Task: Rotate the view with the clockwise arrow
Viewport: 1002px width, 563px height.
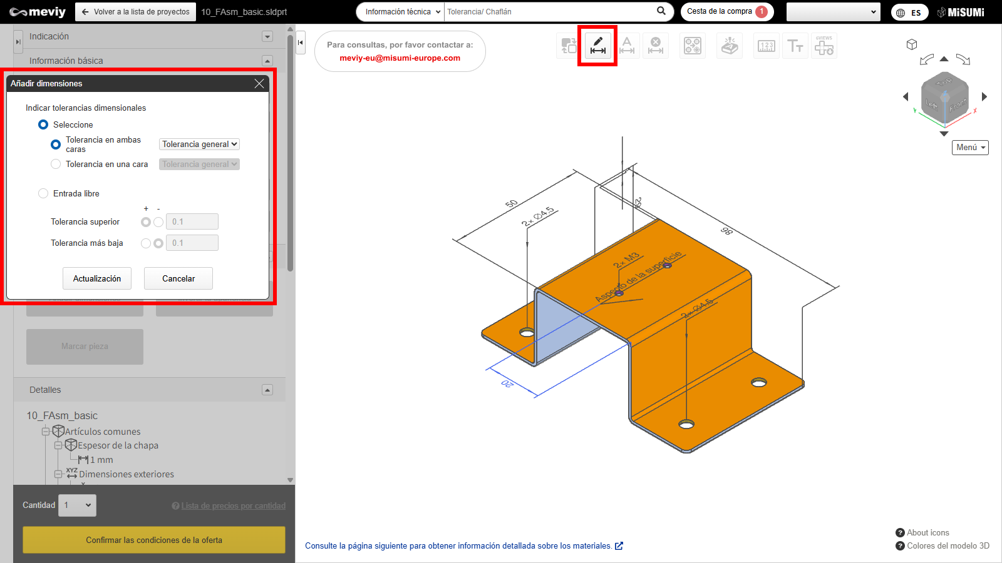Action: (963, 59)
